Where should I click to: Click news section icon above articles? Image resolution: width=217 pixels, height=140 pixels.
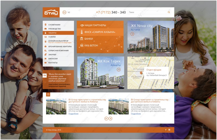(x=48, y=94)
